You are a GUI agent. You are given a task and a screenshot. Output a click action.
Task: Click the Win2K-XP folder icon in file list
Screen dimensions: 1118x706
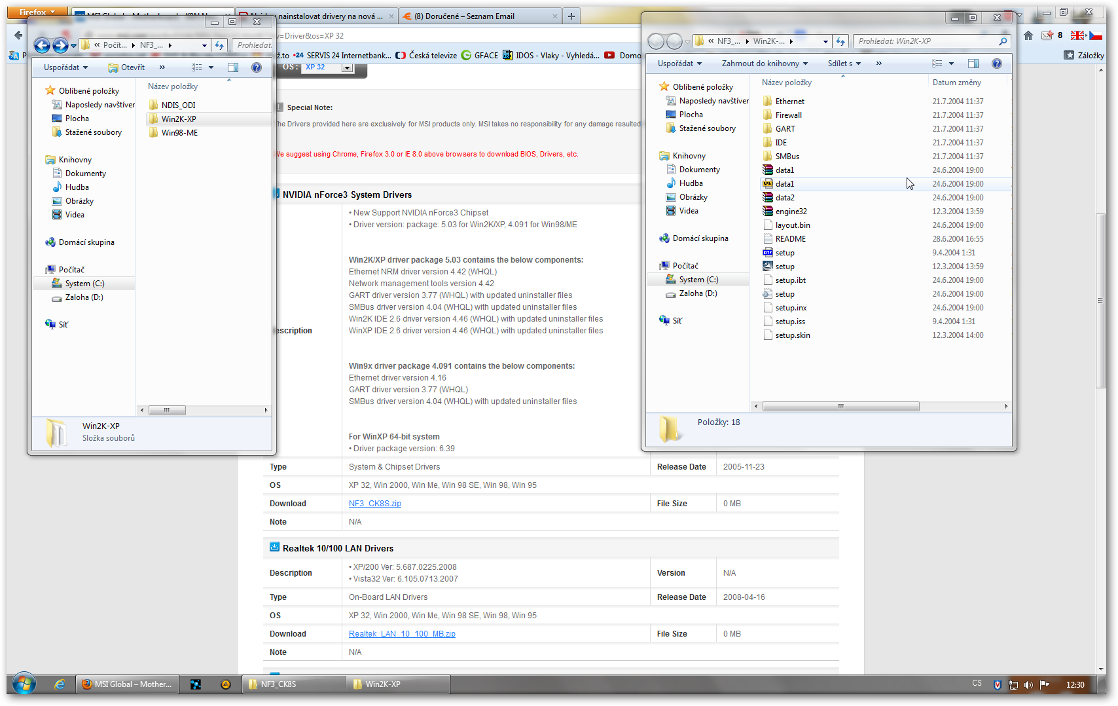154,119
